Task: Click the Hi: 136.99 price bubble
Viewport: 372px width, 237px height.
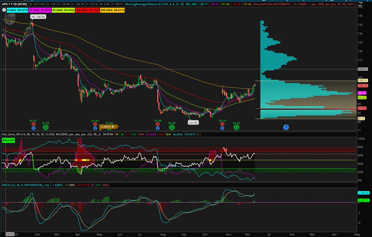Action: click(x=38, y=17)
